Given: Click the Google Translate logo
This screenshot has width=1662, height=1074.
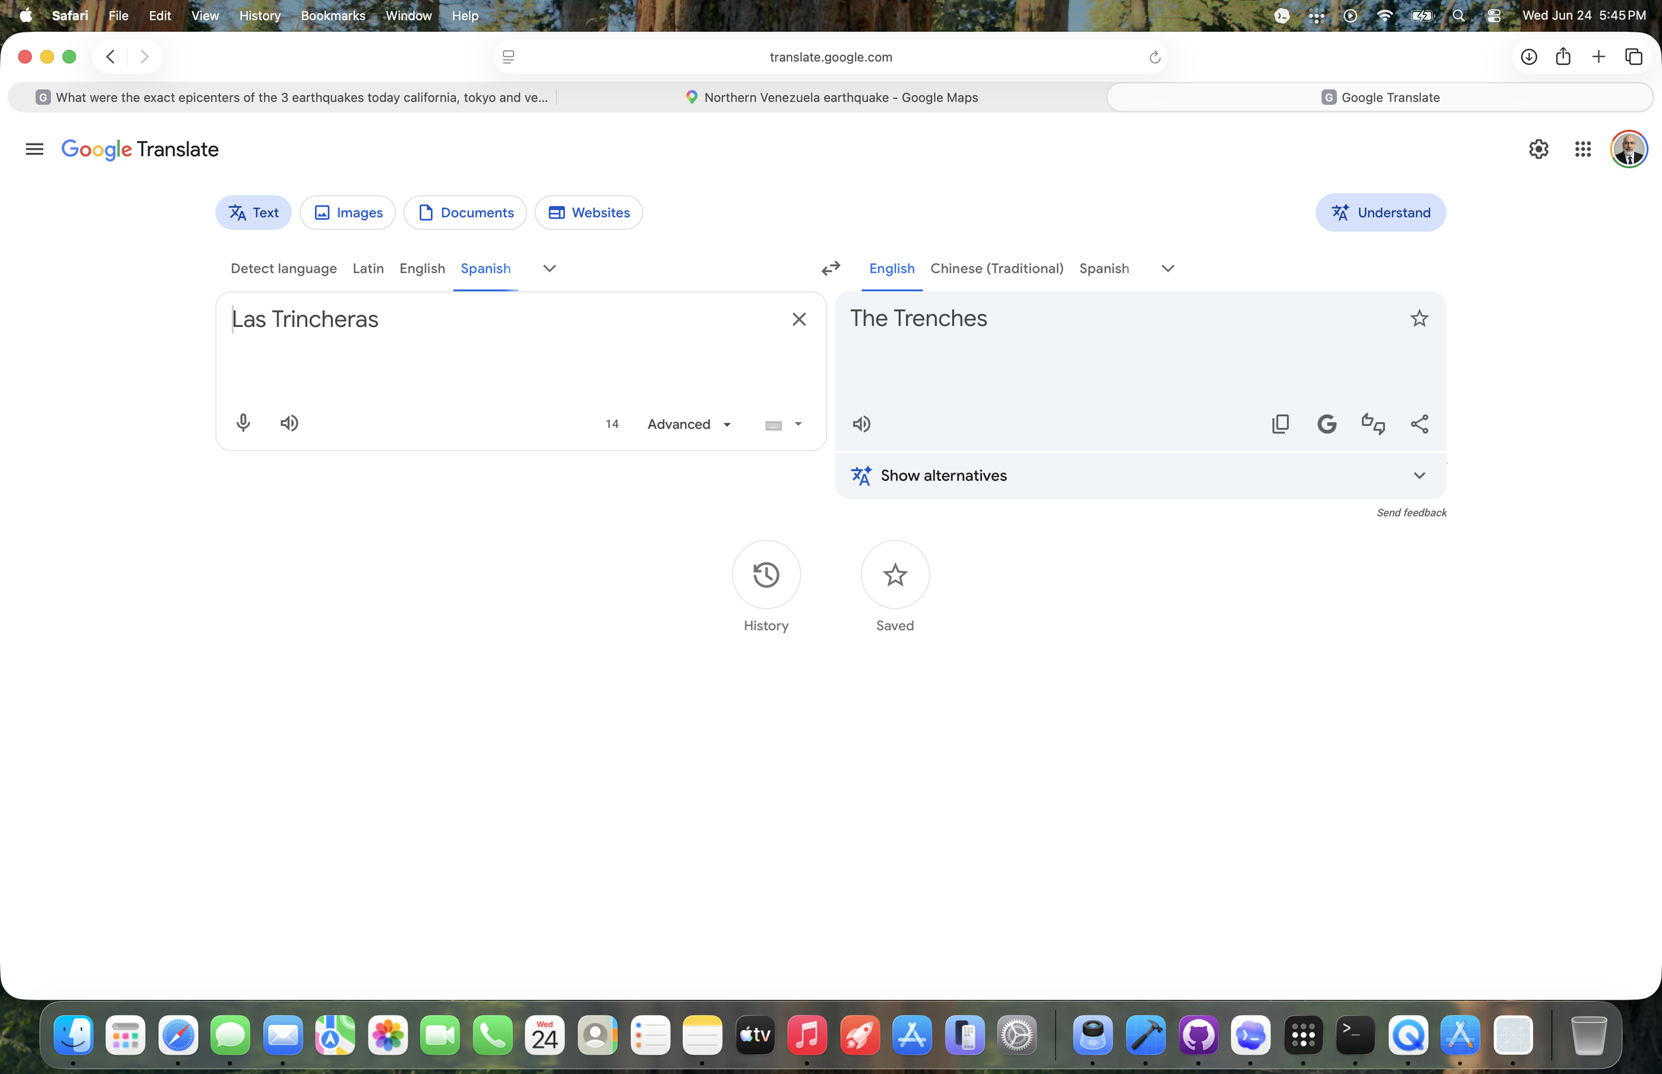Looking at the screenshot, I should click(140, 150).
